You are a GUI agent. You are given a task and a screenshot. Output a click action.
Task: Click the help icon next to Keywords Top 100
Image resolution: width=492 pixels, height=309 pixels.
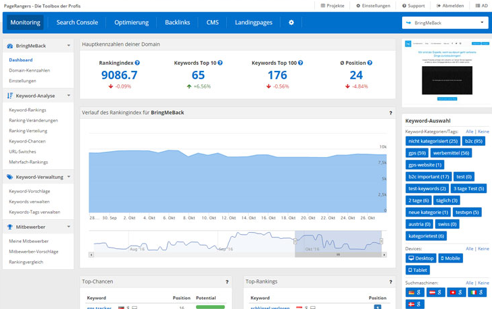pos(301,63)
